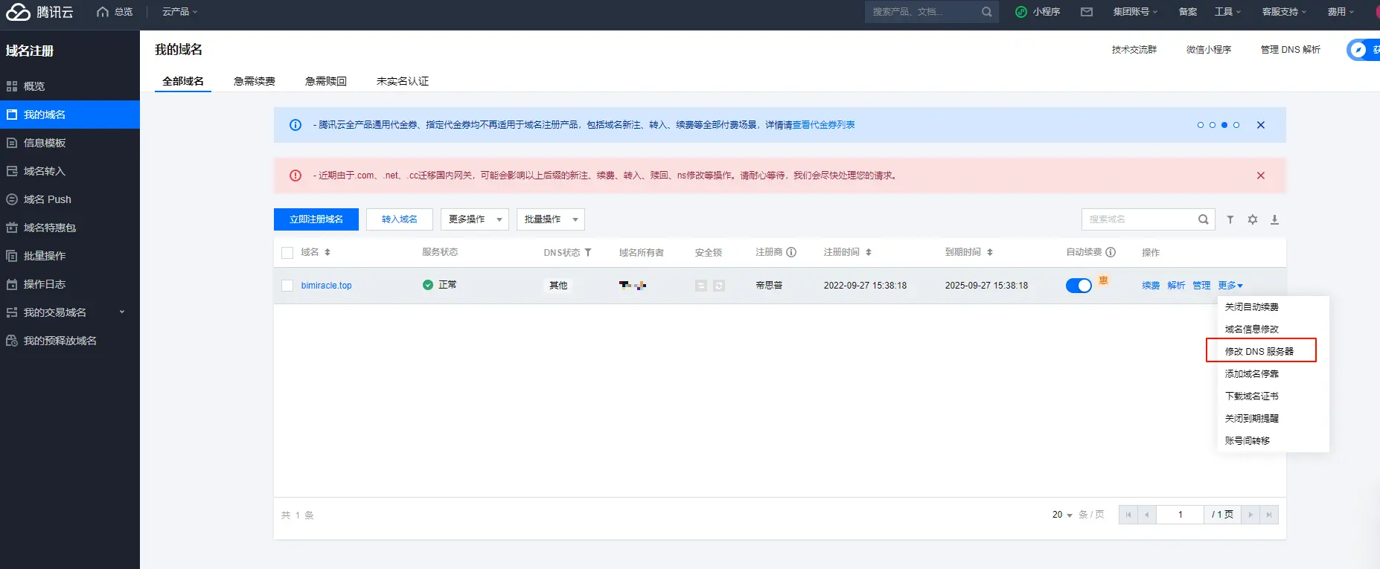Click the Tencent Cloud logo
The height and width of the screenshot is (569, 1380).
[39, 12]
